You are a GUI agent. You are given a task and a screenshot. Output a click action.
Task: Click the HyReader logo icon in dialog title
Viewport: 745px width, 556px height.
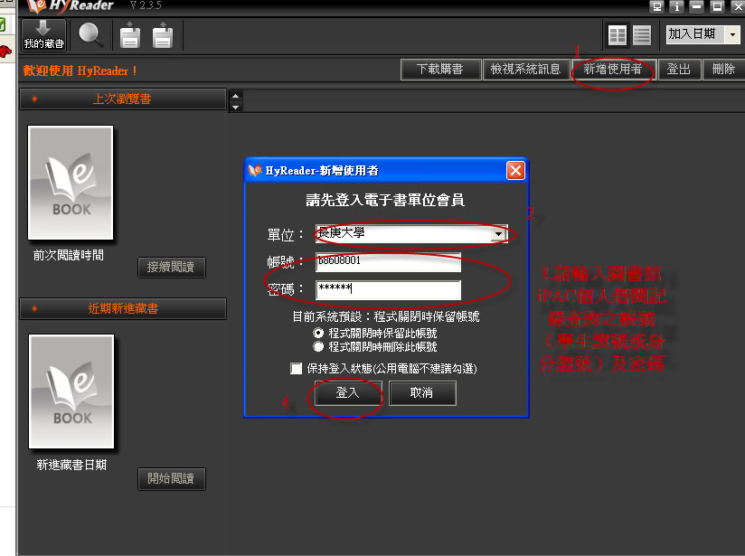255,170
